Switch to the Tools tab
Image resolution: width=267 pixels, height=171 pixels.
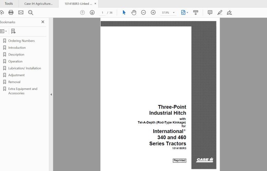[x=9, y=3]
